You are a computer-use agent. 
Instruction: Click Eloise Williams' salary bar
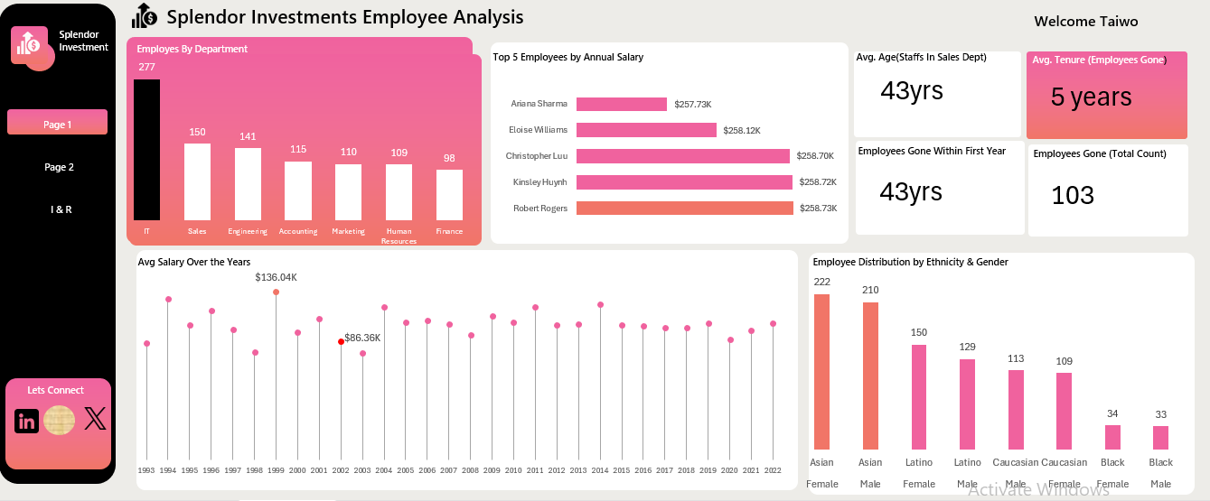coord(646,130)
